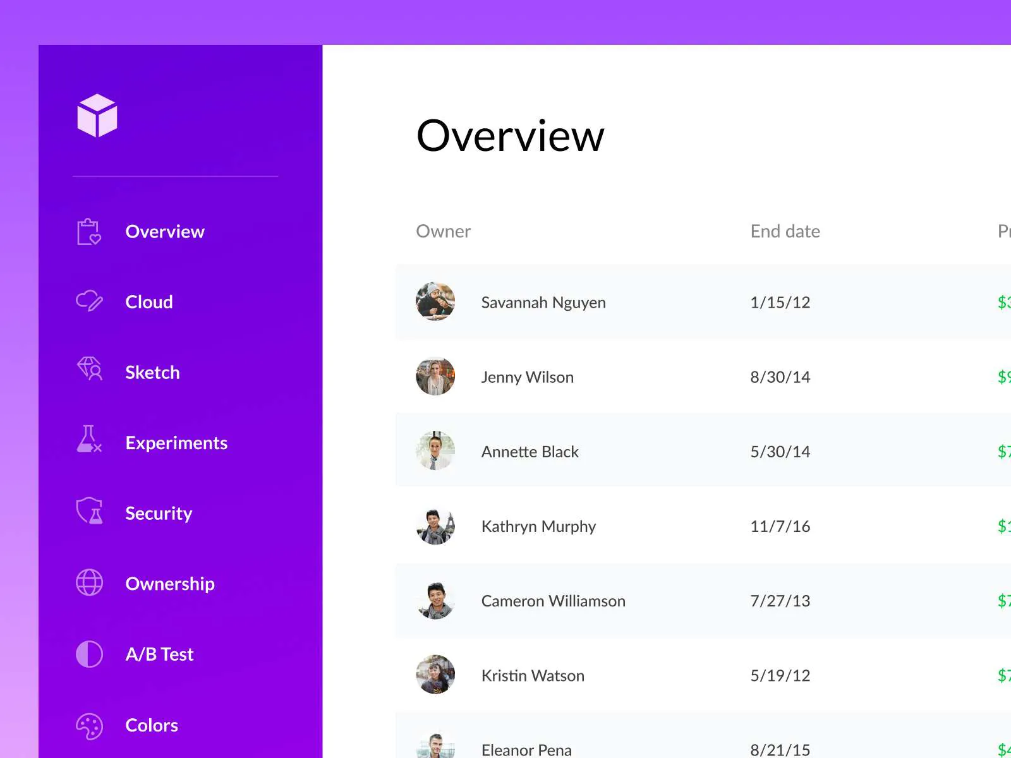This screenshot has height=758, width=1011.
Task: Click the name Annette Black
Action: pos(530,452)
